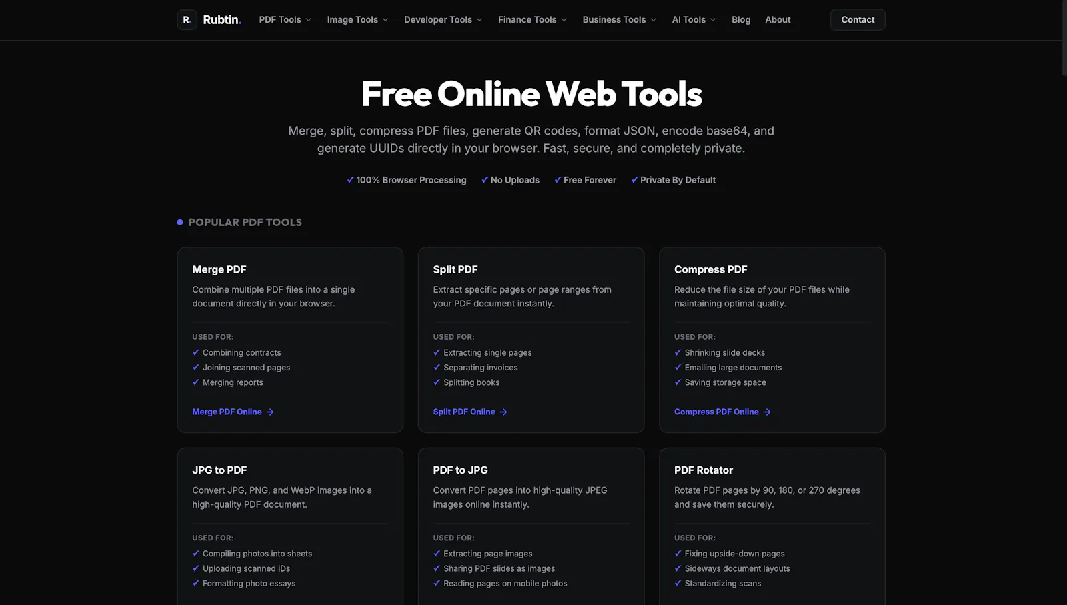Click the checkmark beside Standardizing scans
The height and width of the screenshot is (605, 1067).
678,583
